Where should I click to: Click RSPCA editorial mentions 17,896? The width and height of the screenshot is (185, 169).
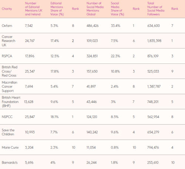click(30, 56)
